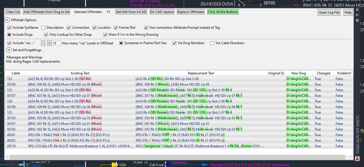364x167 pixels.
Task: Click the red AutoCAD logo icon
Action: tap(357, 159)
